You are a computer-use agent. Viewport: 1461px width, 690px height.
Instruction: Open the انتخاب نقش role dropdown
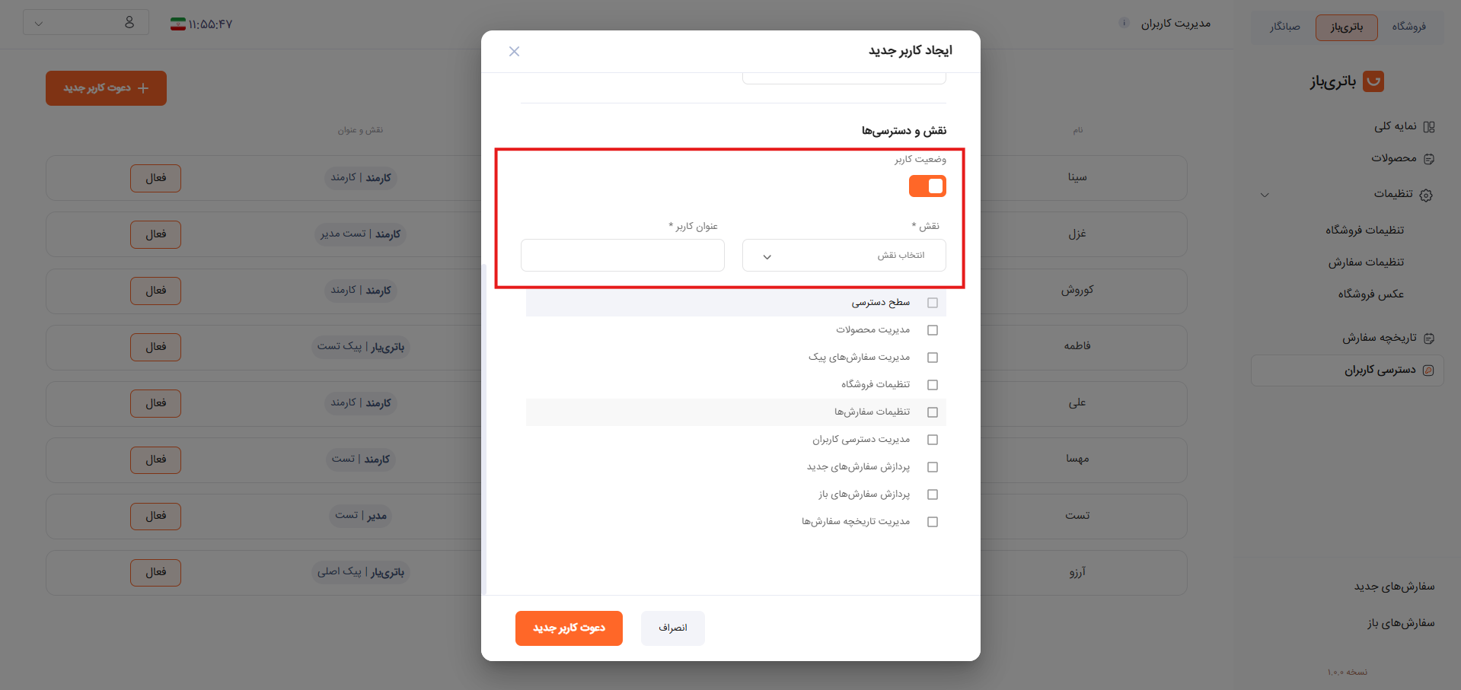[844, 256]
